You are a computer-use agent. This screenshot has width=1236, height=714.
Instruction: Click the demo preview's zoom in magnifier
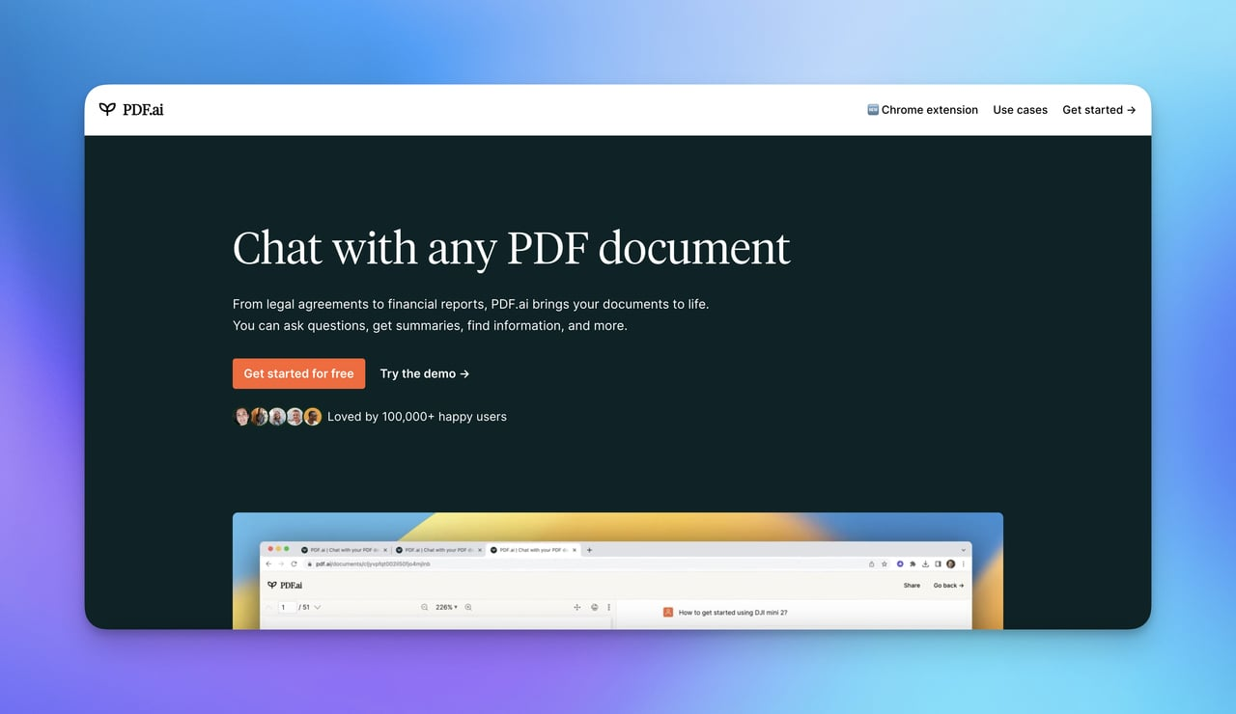coord(468,607)
